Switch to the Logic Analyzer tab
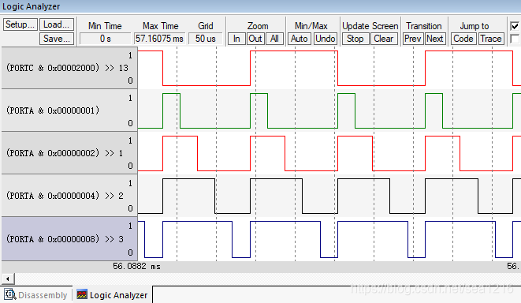 (x=112, y=295)
